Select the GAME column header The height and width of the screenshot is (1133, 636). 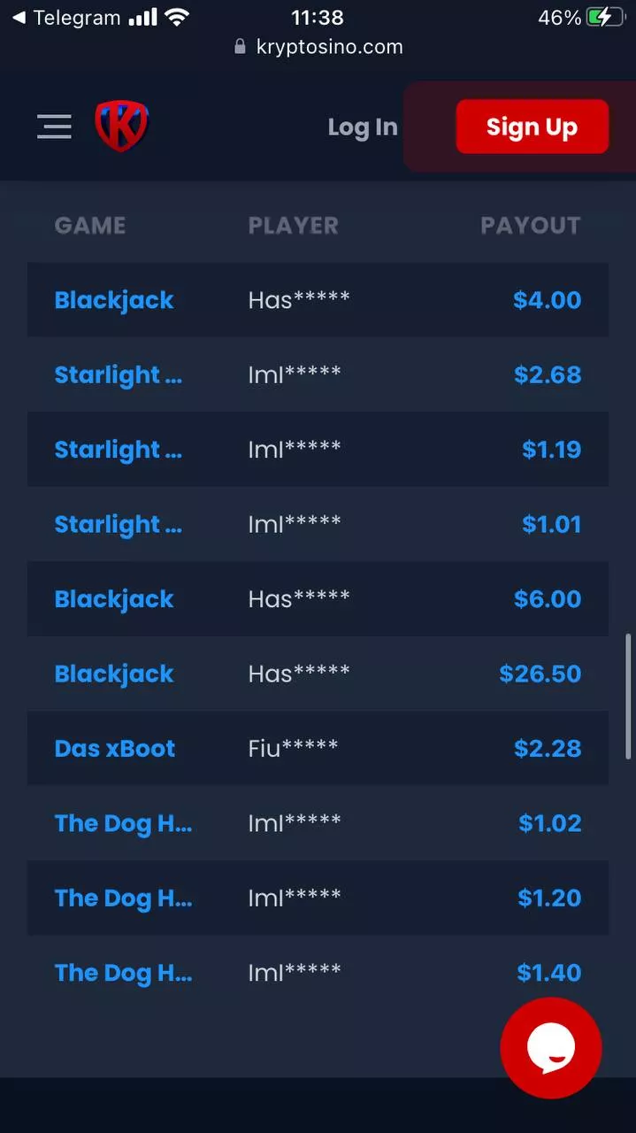tap(90, 226)
